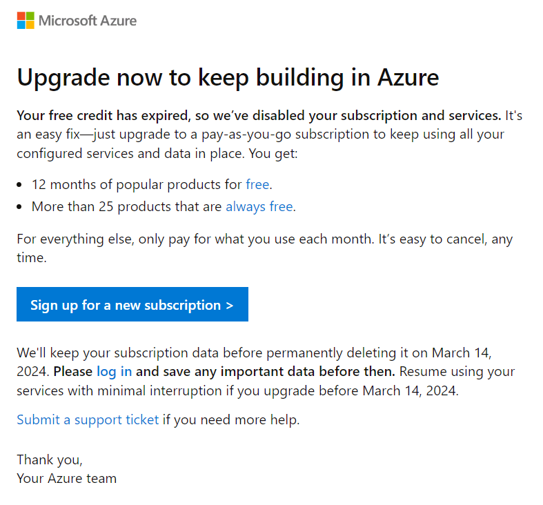Click the Microsoft four-square logo icon
This screenshot has height=505, width=543.
coord(26,20)
